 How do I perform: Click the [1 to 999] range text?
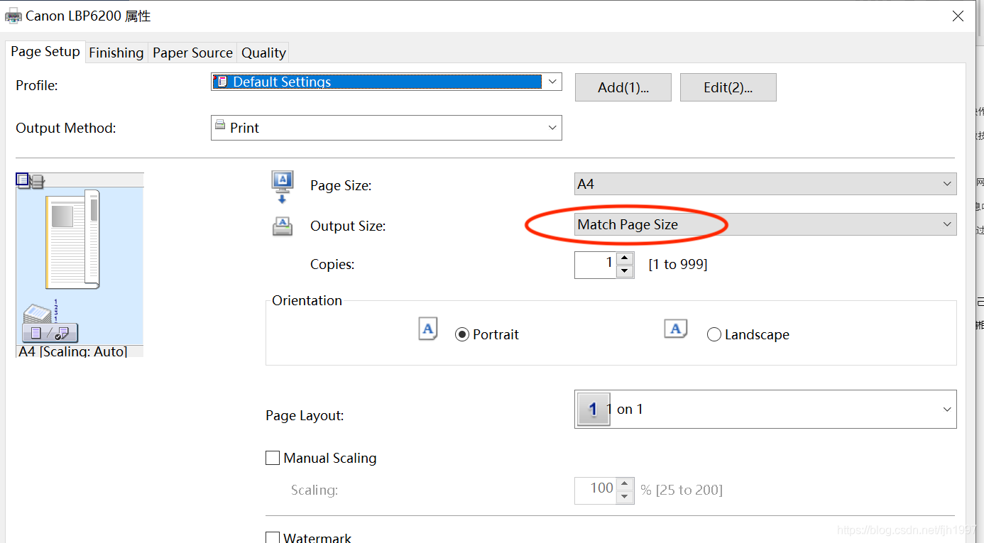coord(678,265)
